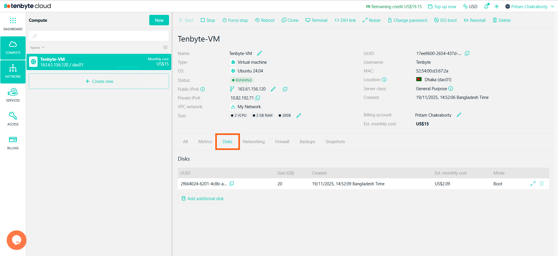Image resolution: width=558 pixels, height=256 pixels.
Task: Switch to the Firewall tab
Action: [282, 142]
